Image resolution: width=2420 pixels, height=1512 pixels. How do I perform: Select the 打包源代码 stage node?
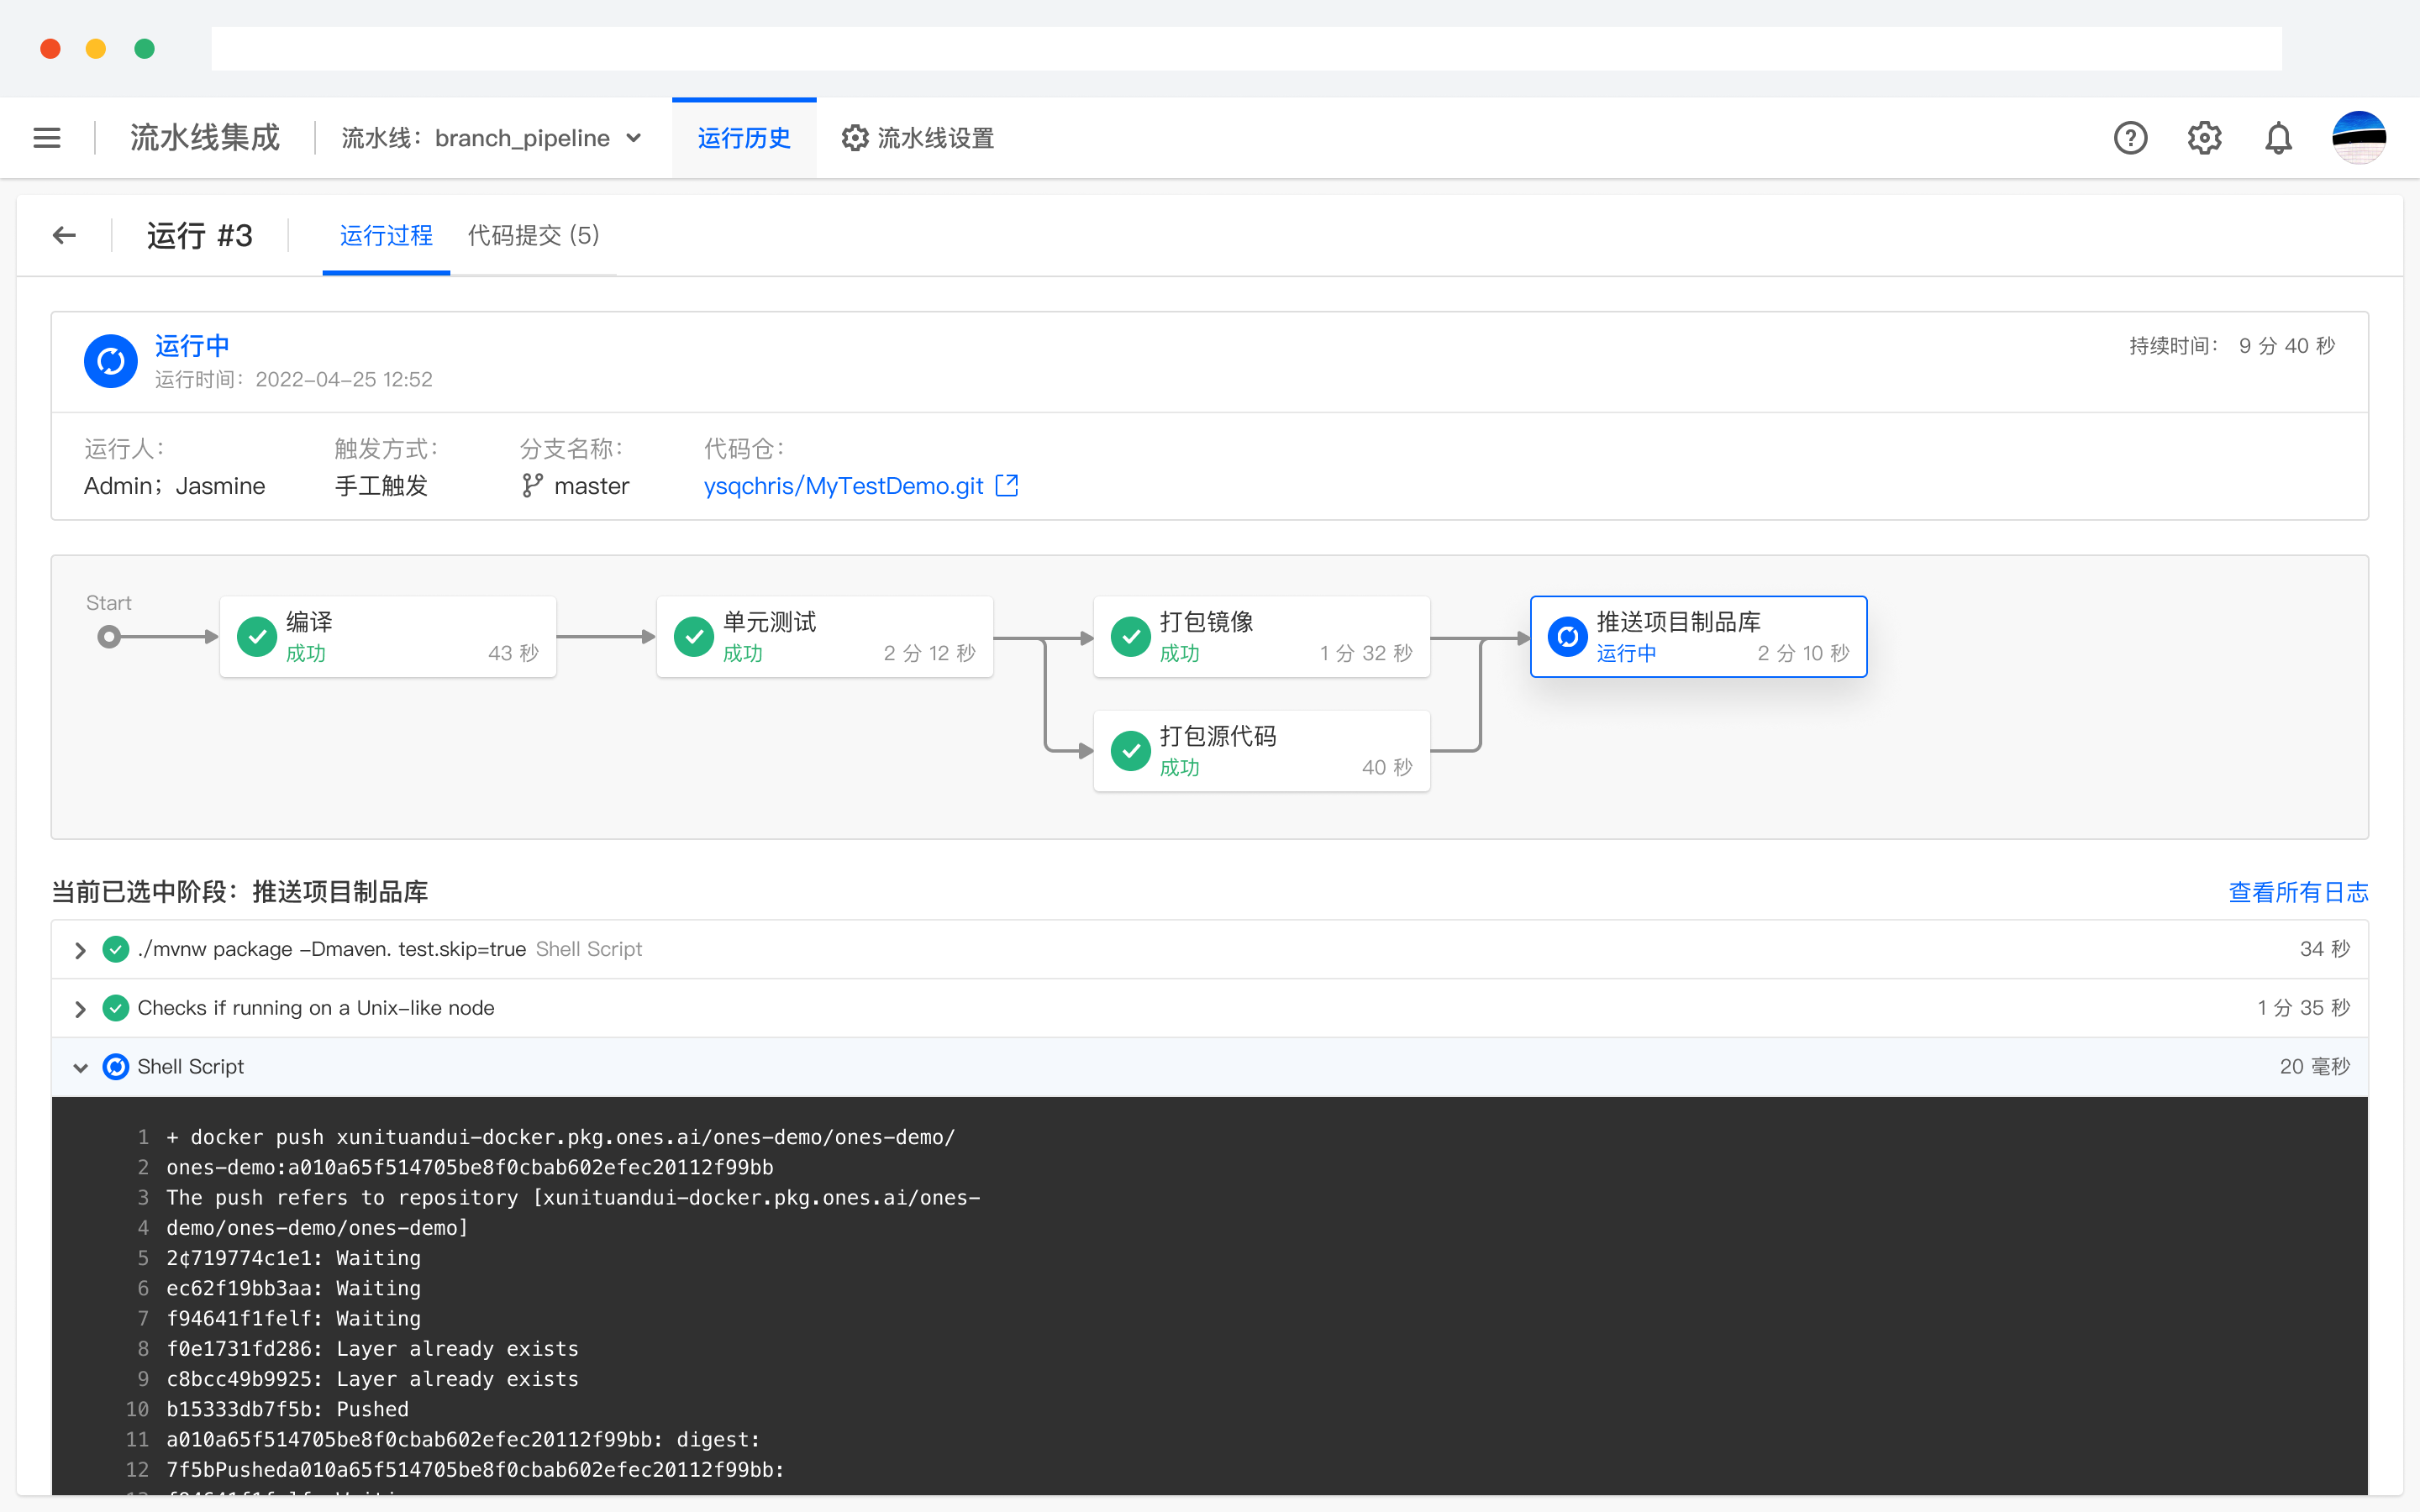(x=1261, y=751)
